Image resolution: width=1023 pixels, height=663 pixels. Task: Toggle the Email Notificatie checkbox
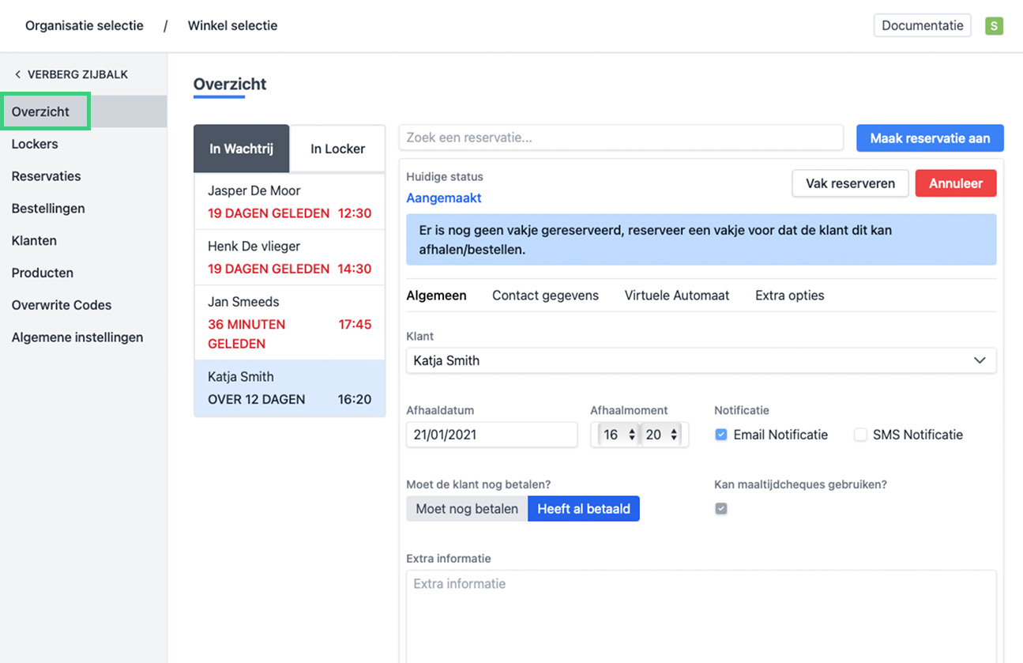tap(721, 435)
